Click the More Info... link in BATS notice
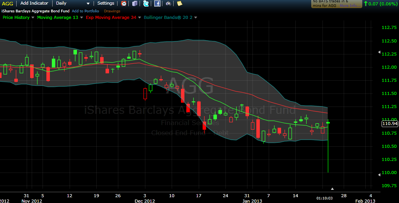 pyautogui.click(x=350, y=5)
